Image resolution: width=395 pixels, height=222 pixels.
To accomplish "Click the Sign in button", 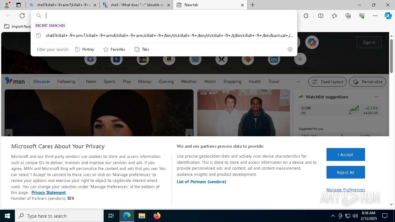I will [369, 42].
